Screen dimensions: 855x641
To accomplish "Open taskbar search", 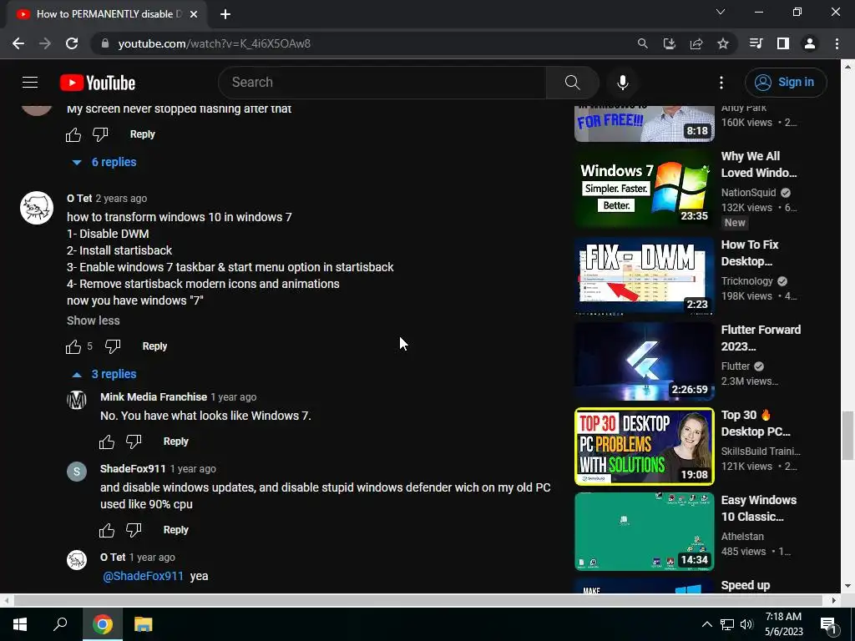I will tap(60, 624).
